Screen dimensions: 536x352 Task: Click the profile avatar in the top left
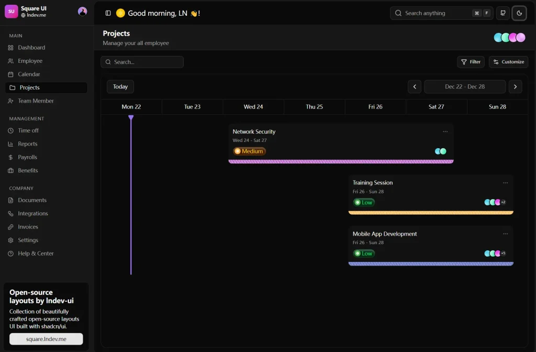click(82, 11)
